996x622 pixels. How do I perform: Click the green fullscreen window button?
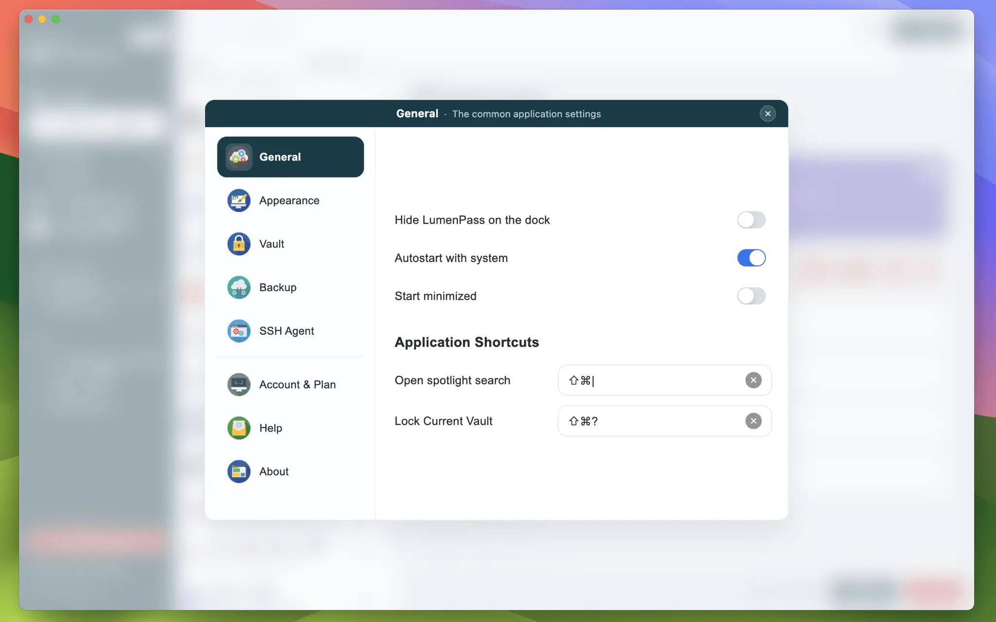click(x=56, y=19)
